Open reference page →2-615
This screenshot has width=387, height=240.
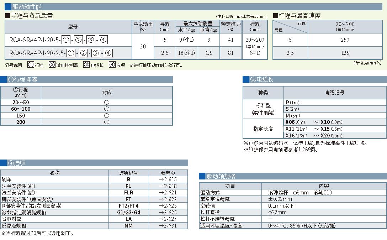coord(168,179)
